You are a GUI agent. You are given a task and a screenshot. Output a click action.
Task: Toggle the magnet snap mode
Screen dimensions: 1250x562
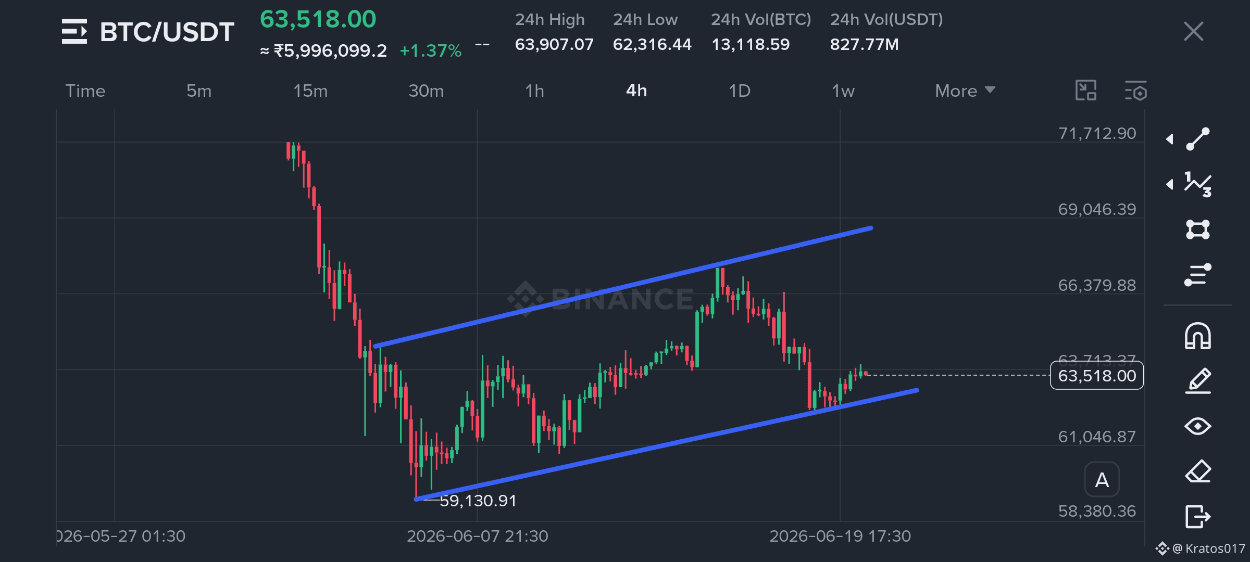coord(1197,336)
